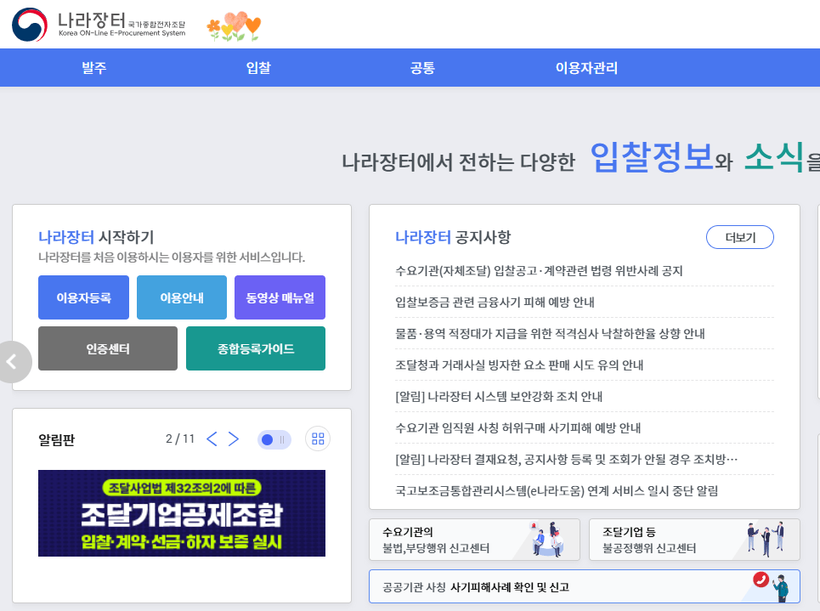Screen dimensions: 820x611
Task: Click the 이용안내 button
Action: (182, 297)
